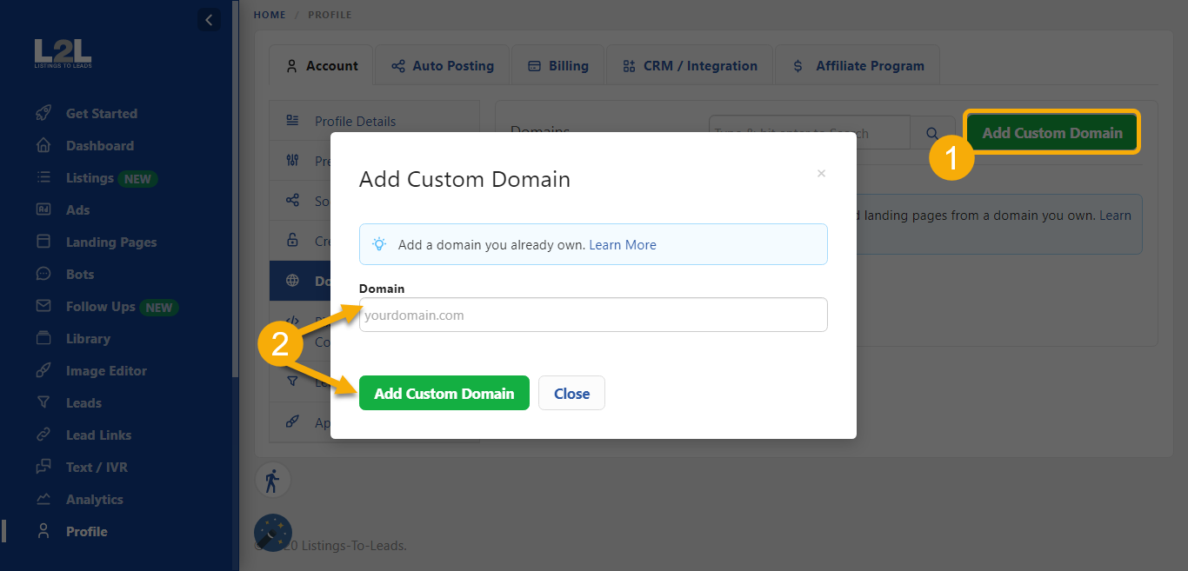Open the accessibility walking-figure widget
The height and width of the screenshot is (571, 1188).
(x=273, y=480)
